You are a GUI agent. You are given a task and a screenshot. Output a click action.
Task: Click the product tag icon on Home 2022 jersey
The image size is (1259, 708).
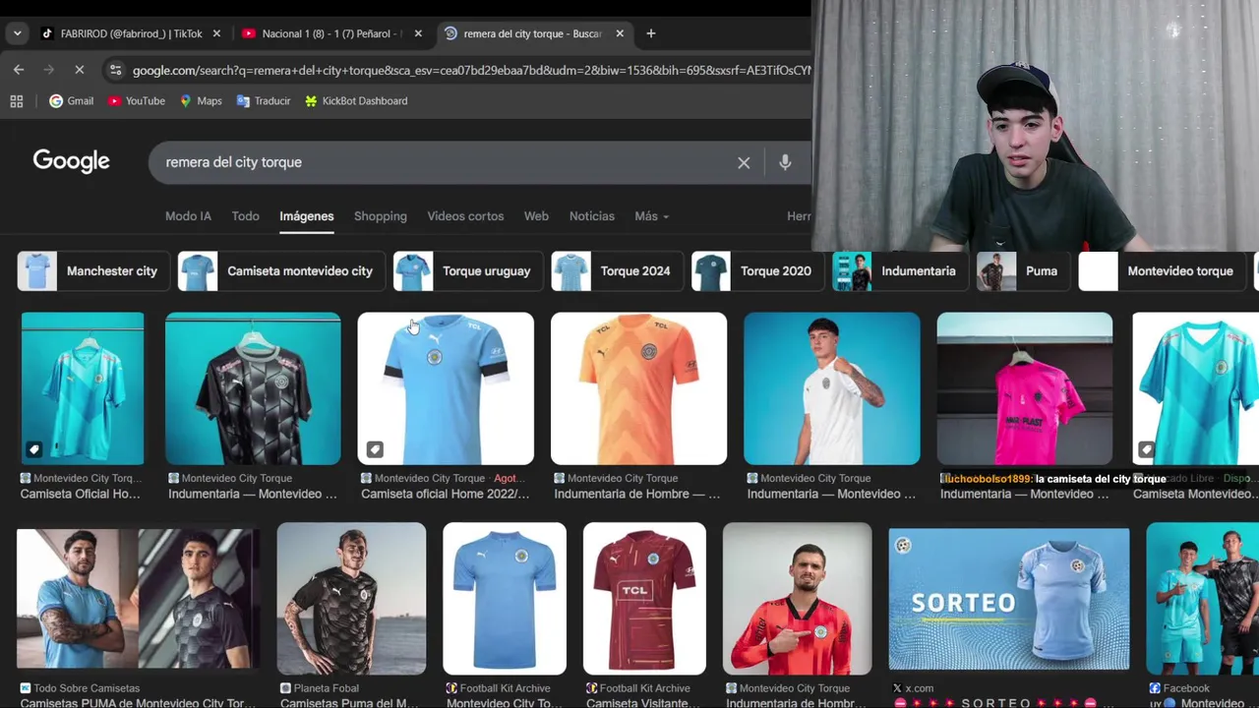pyautogui.click(x=375, y=449)
